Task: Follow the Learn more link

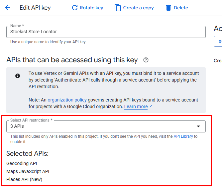Action: pos(136,106)
